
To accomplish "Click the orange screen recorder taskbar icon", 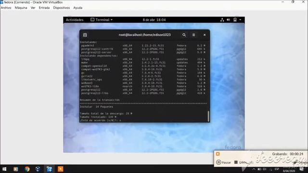I will tap(61, 169).
